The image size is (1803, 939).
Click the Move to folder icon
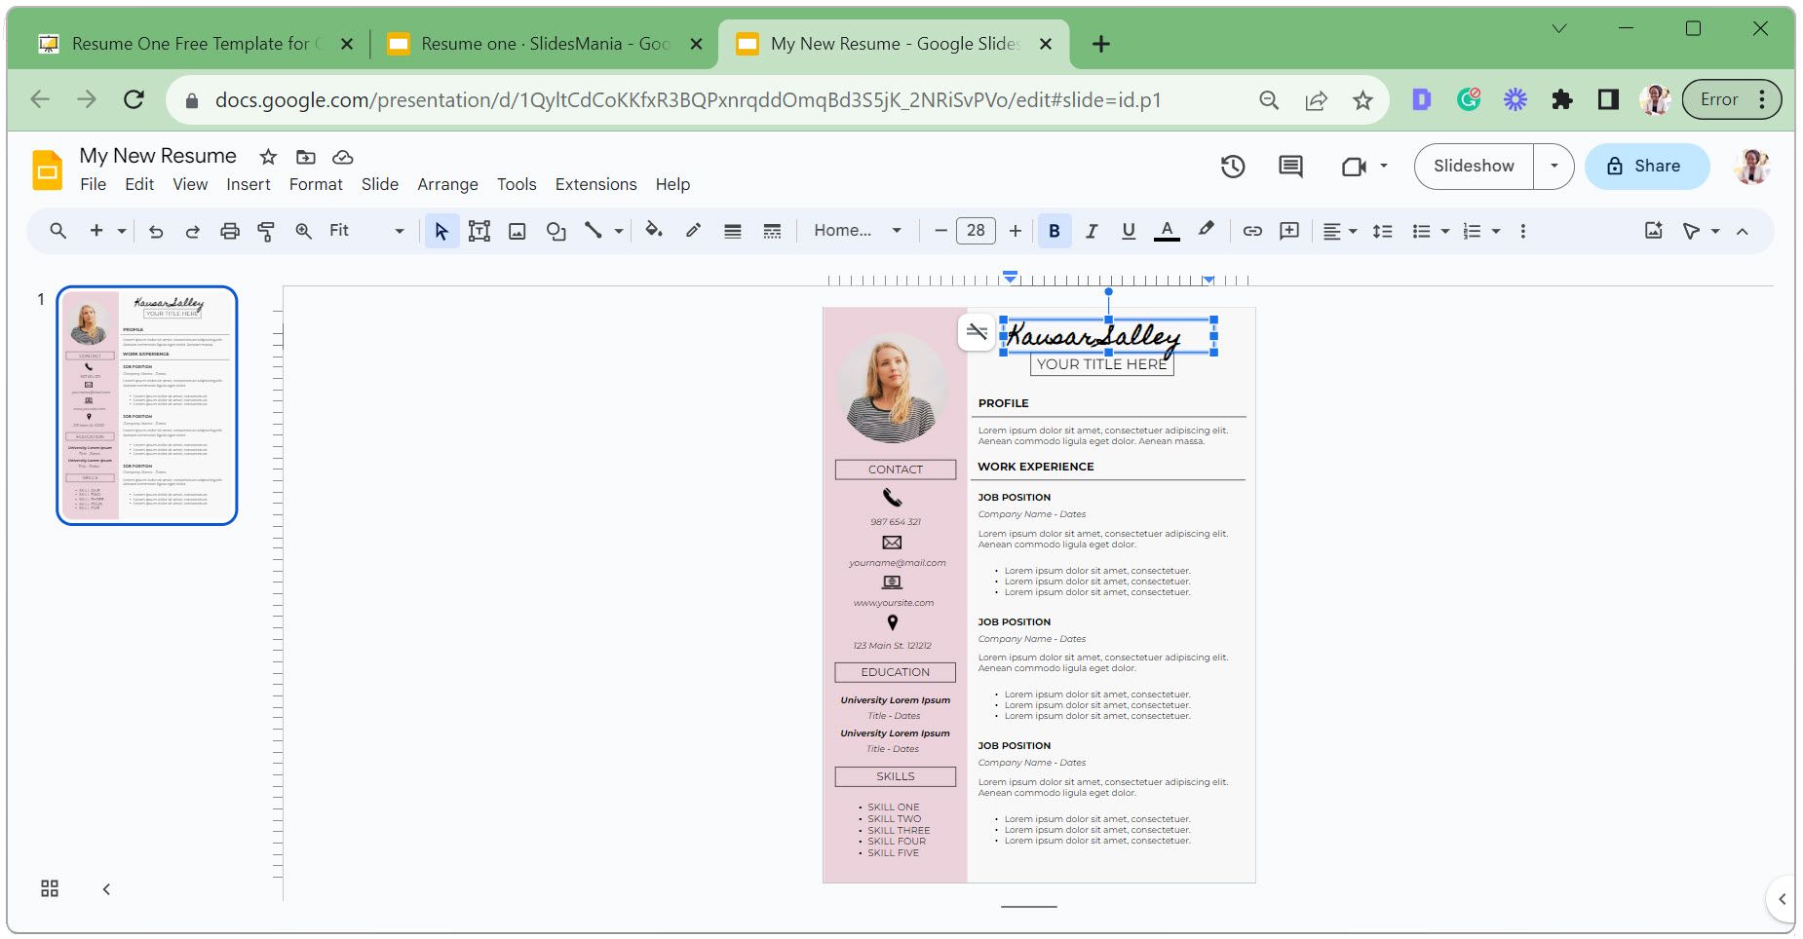(306, 157)
